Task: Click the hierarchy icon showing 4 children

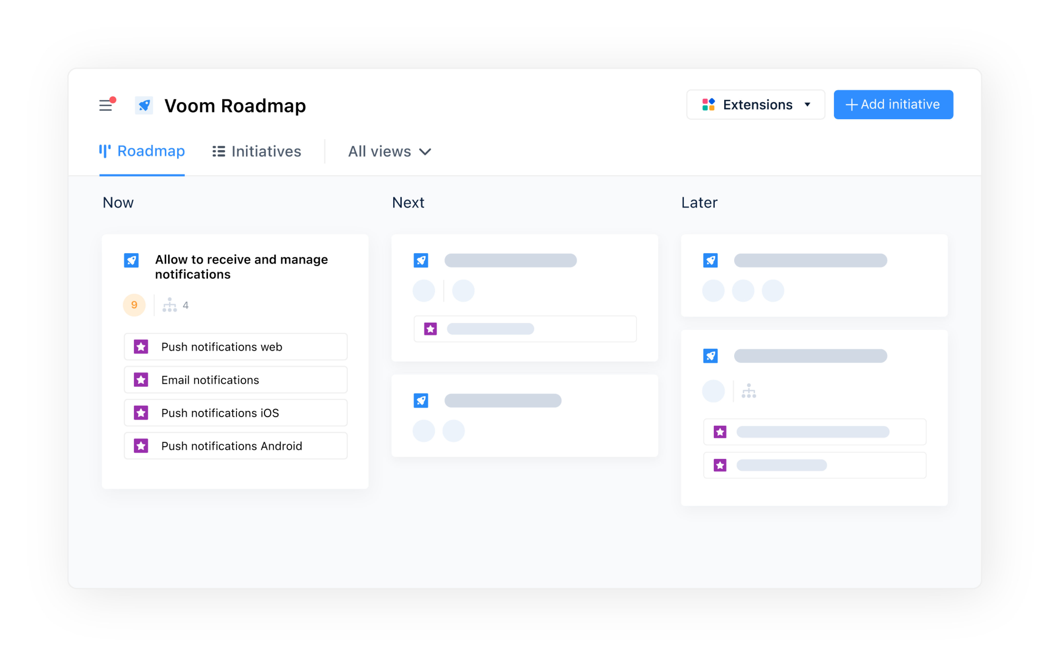Action: pyautogui.click(x=169, y=305)
